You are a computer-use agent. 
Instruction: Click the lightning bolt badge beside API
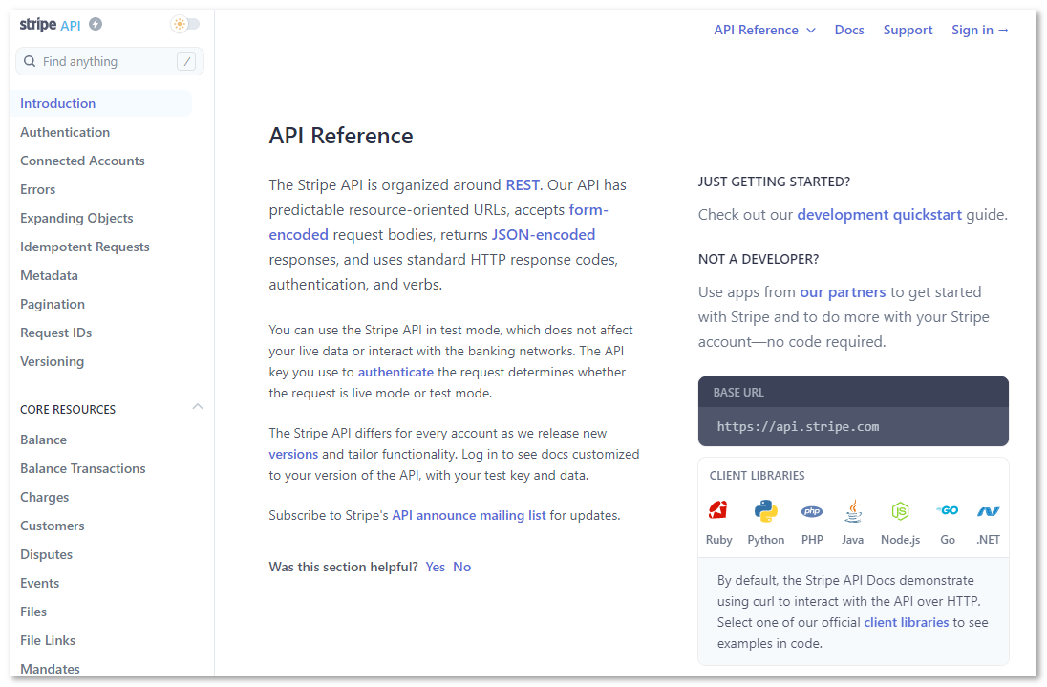point(96,24)
